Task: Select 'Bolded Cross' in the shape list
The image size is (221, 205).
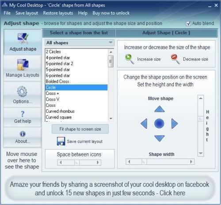Action: (x=76, y=81)
